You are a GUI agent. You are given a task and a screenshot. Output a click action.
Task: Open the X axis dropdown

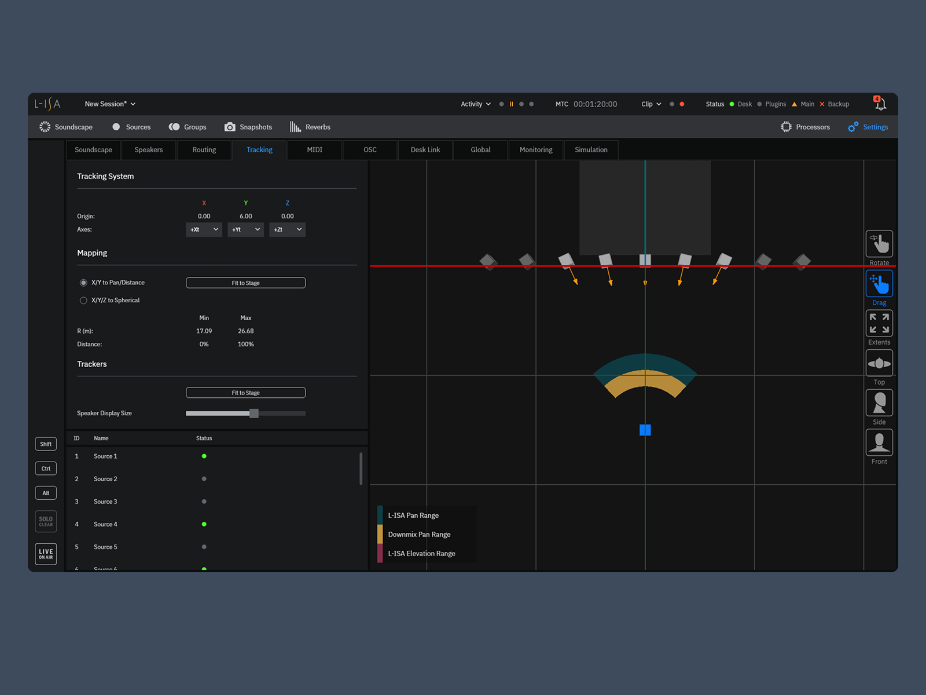point(204,230)
